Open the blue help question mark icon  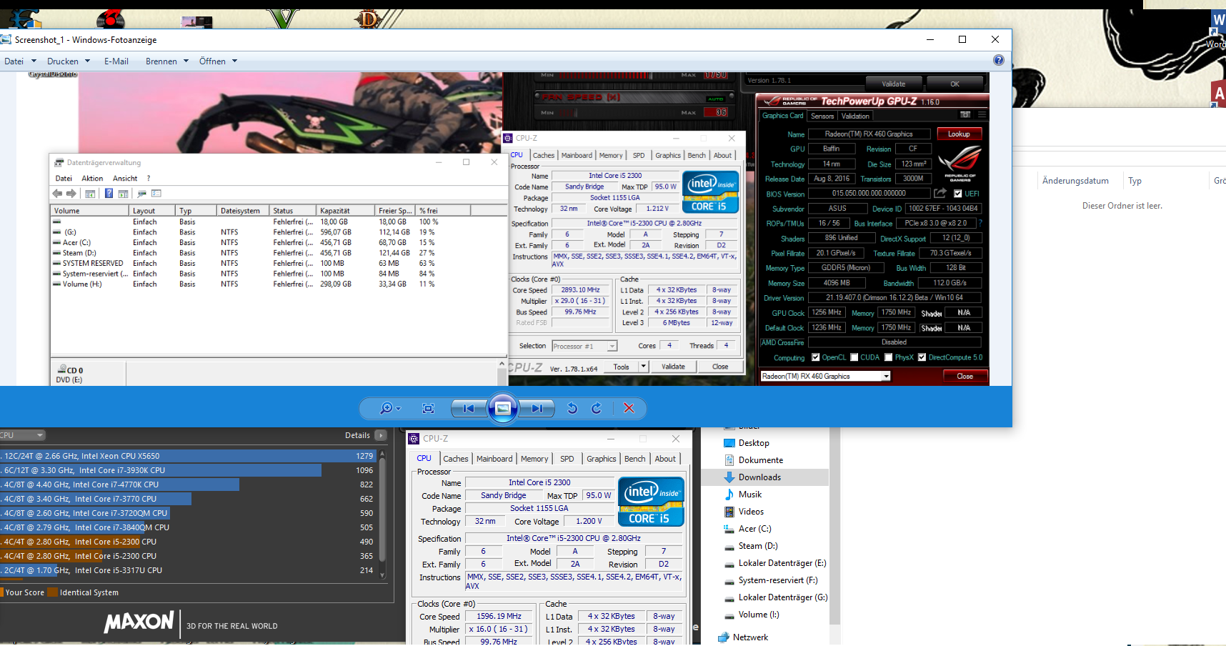999,61
